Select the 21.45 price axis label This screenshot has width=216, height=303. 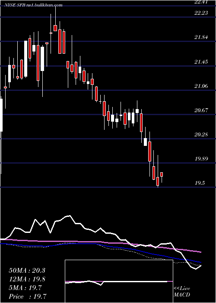click(x=201, y=62)
